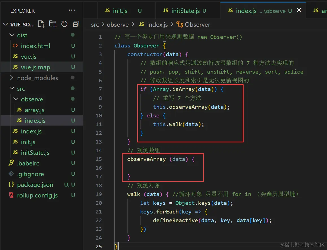Click the observe breadcrumb segment
Screen dimensions: 327x250
118,24
